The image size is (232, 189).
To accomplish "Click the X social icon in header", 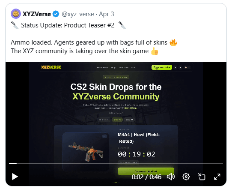I will [x=175, y=67].
